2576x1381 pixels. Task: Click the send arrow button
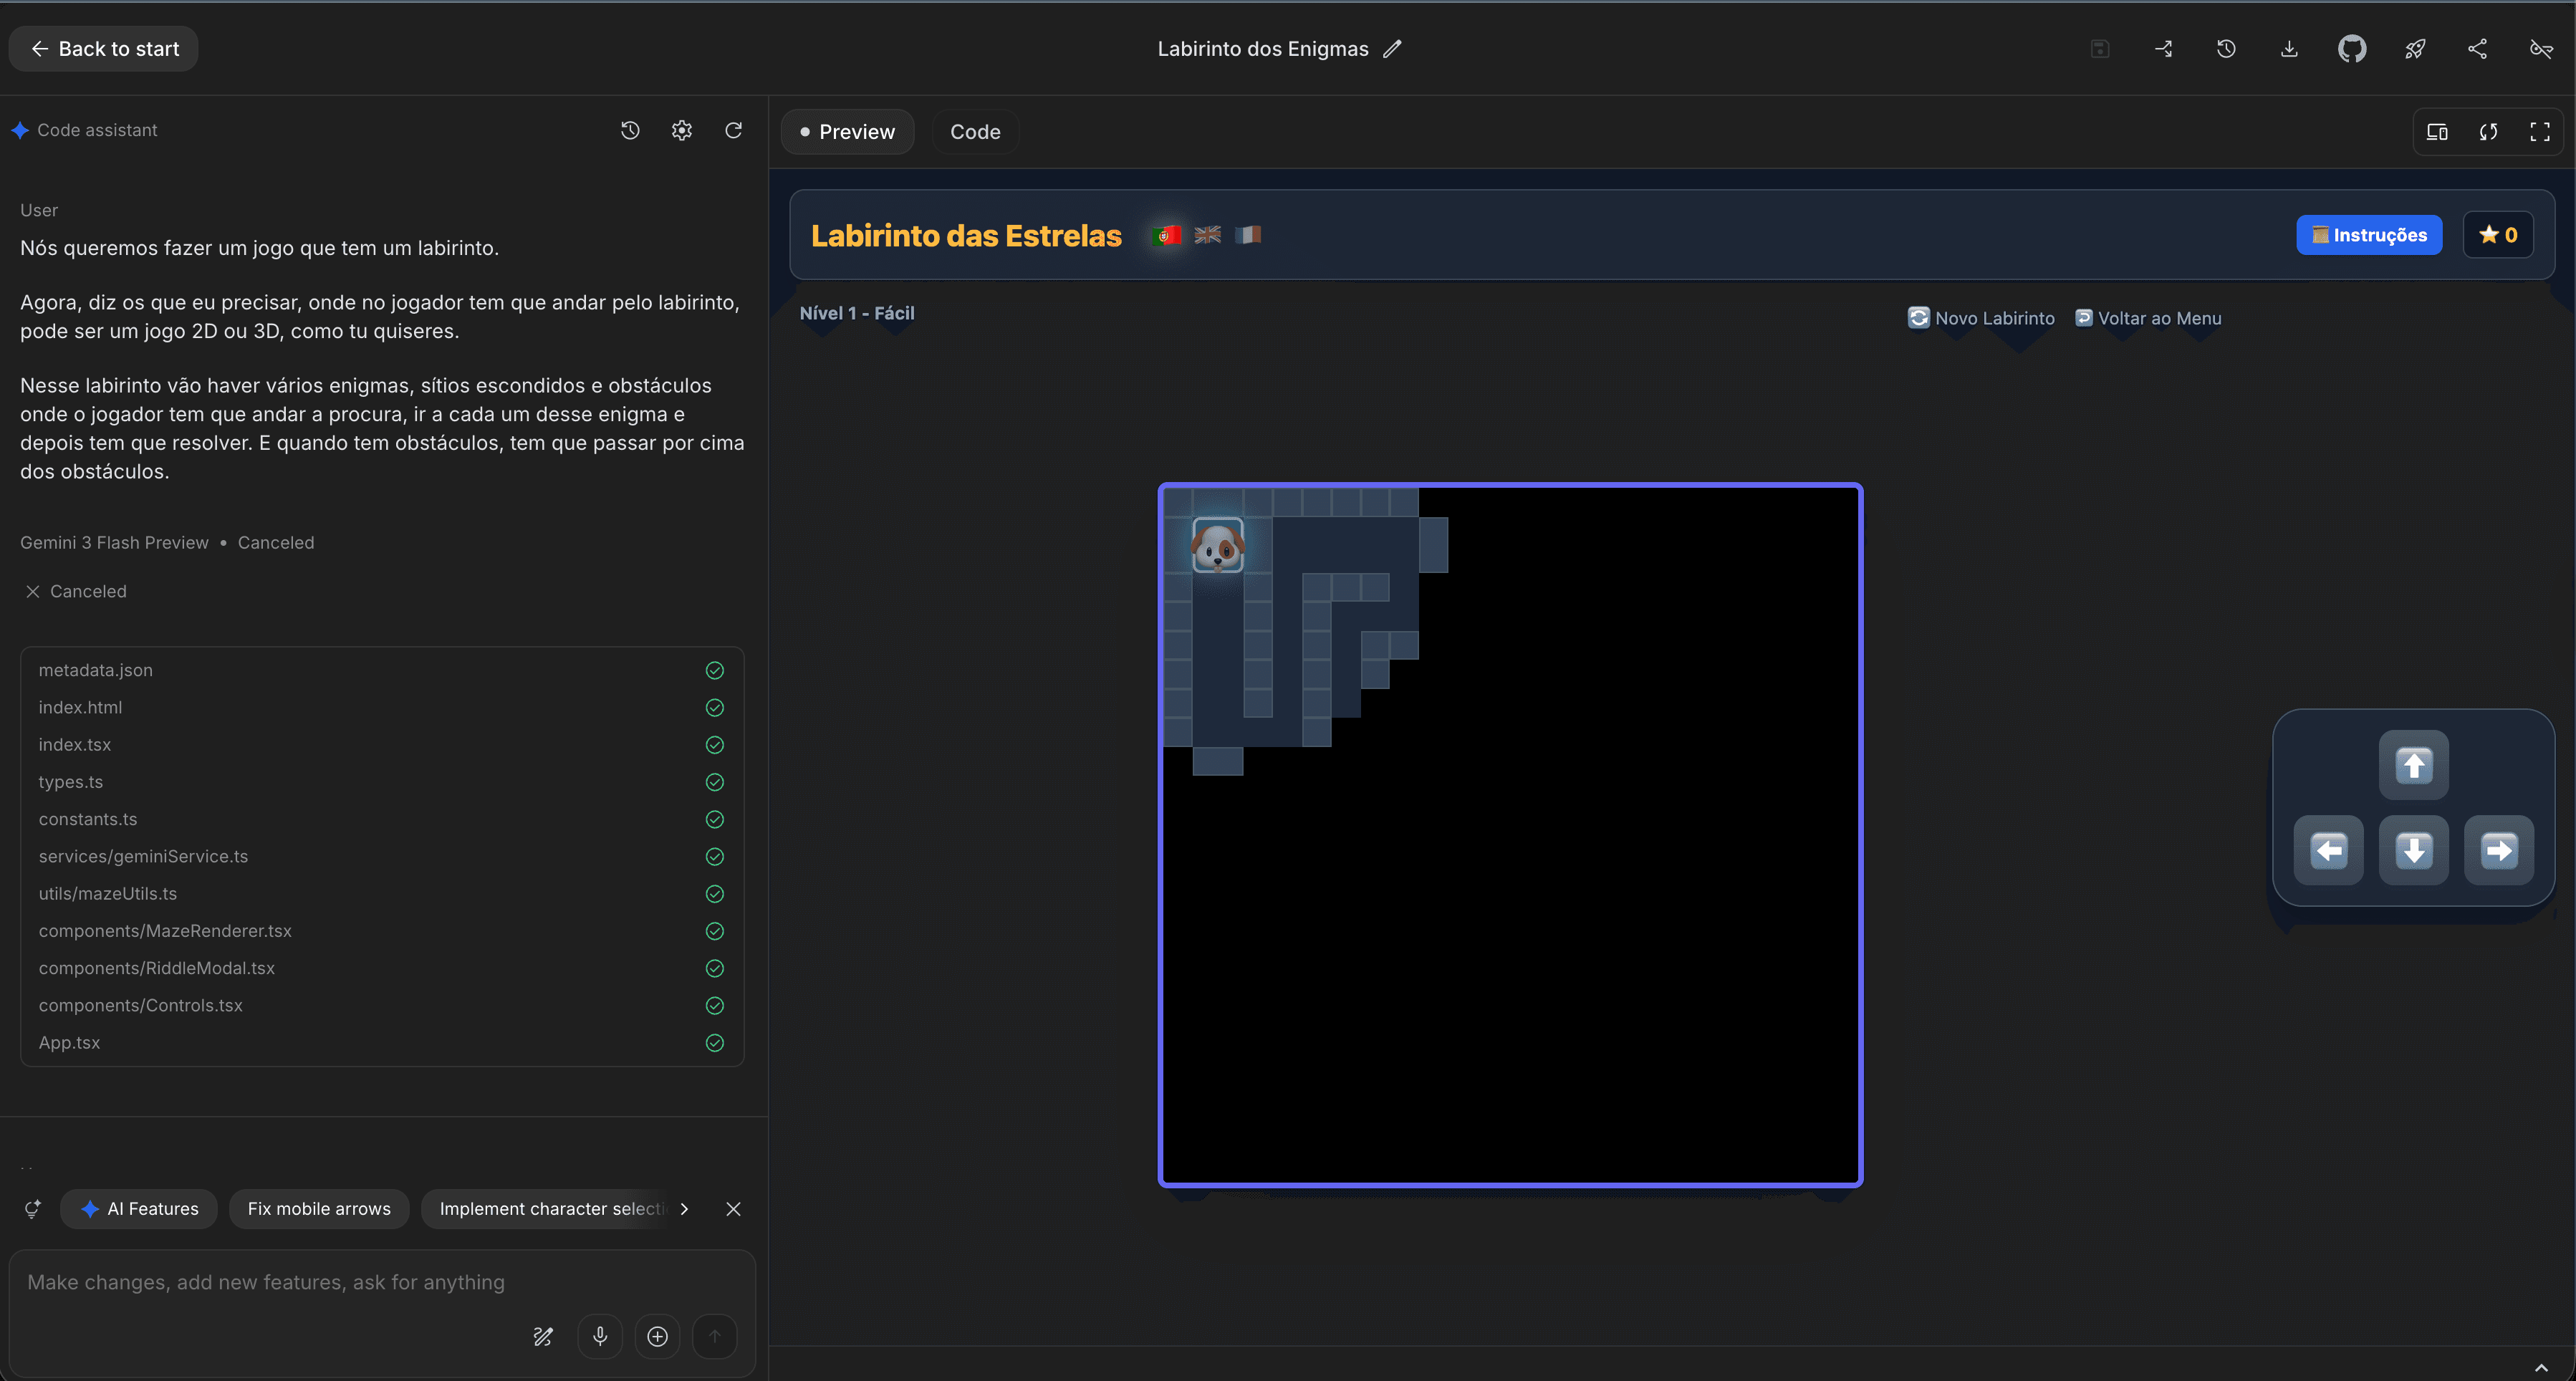tap(714, 1336)
